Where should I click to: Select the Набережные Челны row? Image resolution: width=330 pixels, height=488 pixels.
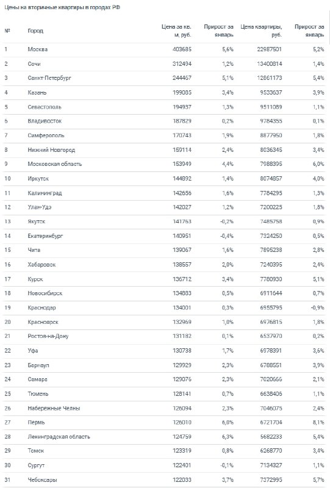pos(164,408)
